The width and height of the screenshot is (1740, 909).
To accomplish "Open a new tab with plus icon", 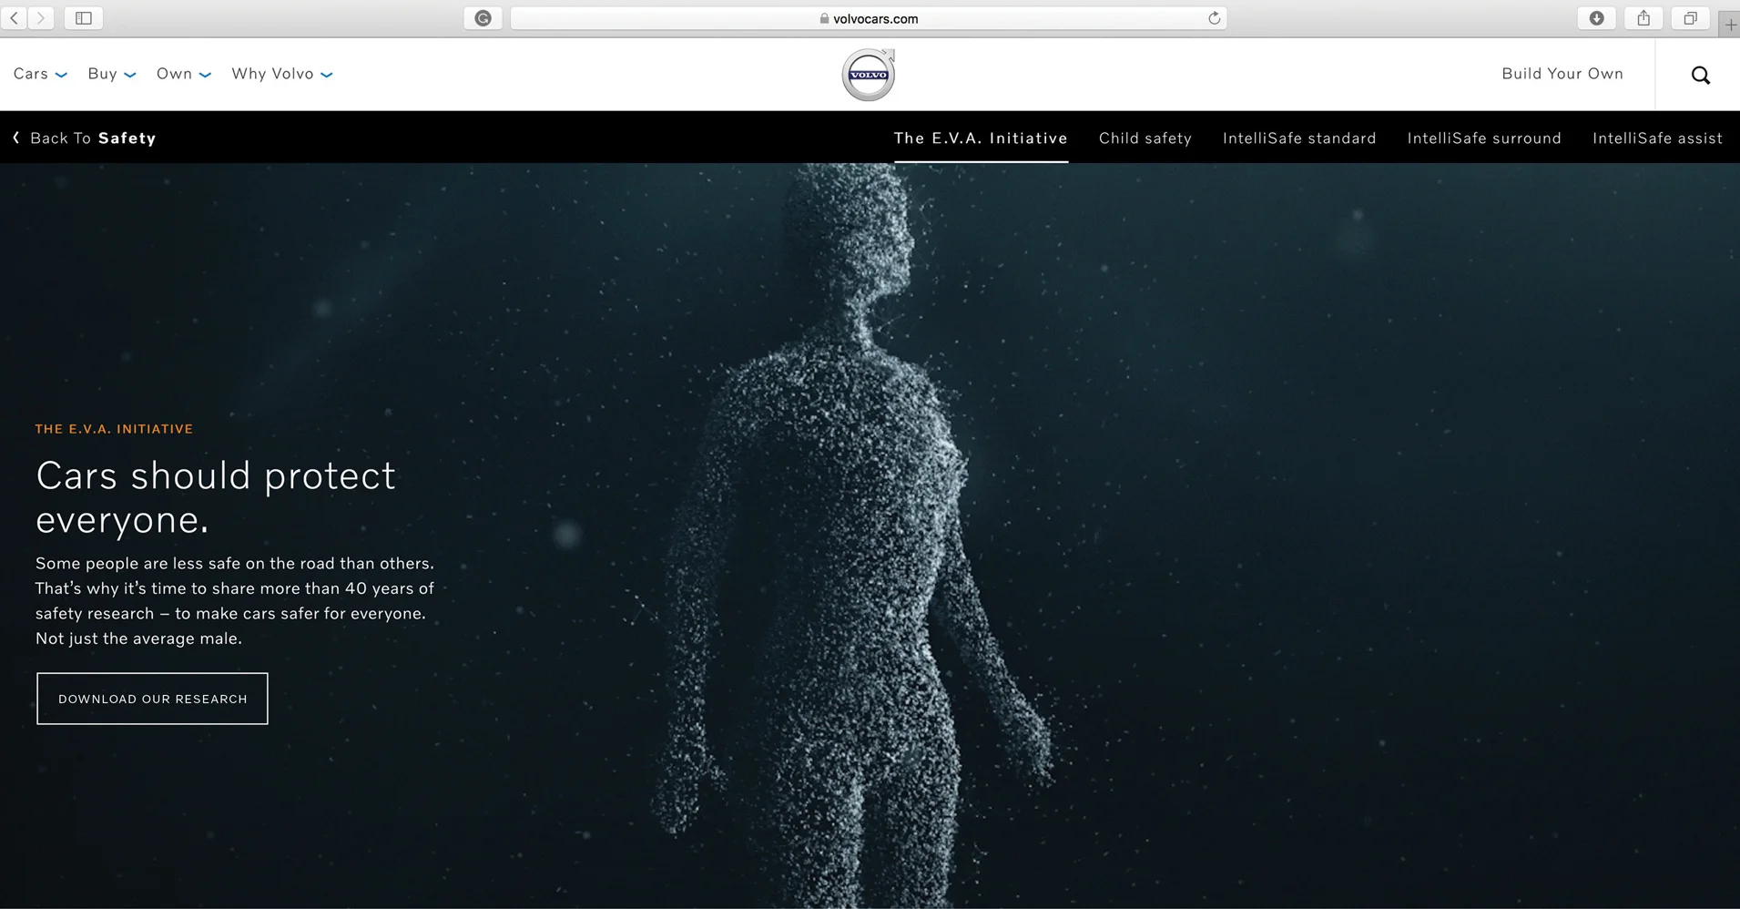I will pyautogui.click(x=1729, y=25).
